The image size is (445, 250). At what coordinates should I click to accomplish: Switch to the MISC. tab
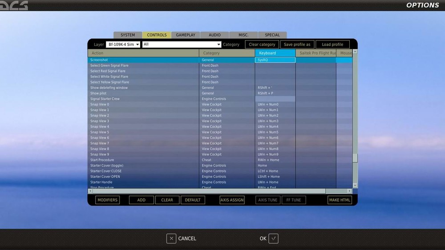pyautogui.click(x=243, y=35)
